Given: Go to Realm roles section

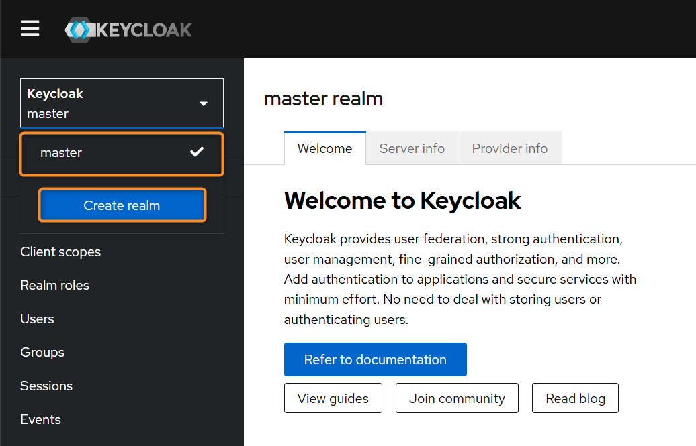Looking at the screenshot, I should [x=55, y=286].
